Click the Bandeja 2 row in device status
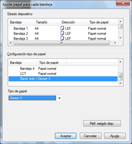 pyautogui.click(x=63, y=34)
